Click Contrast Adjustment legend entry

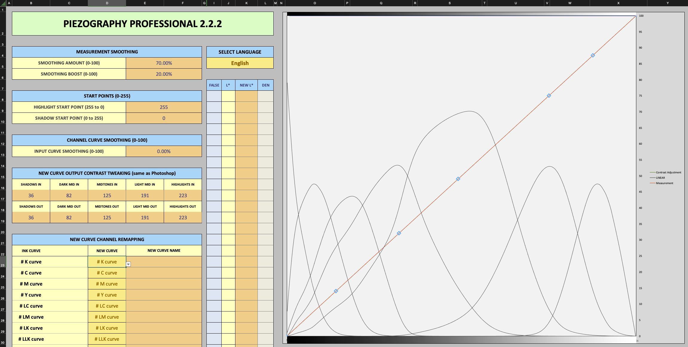tap(666, 172)
